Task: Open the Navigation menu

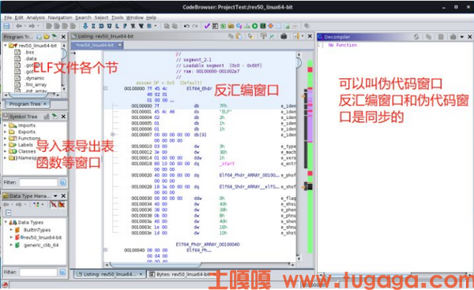Action: (x=60, y=17)
